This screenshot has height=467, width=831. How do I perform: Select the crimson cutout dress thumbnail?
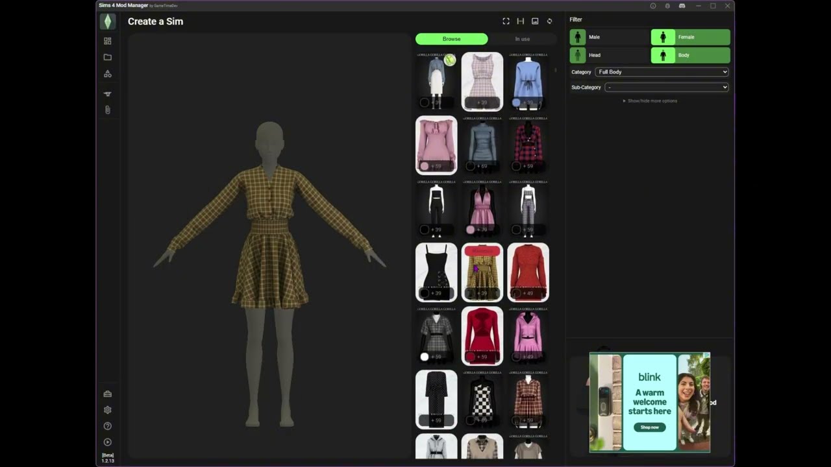pos(482,336)
